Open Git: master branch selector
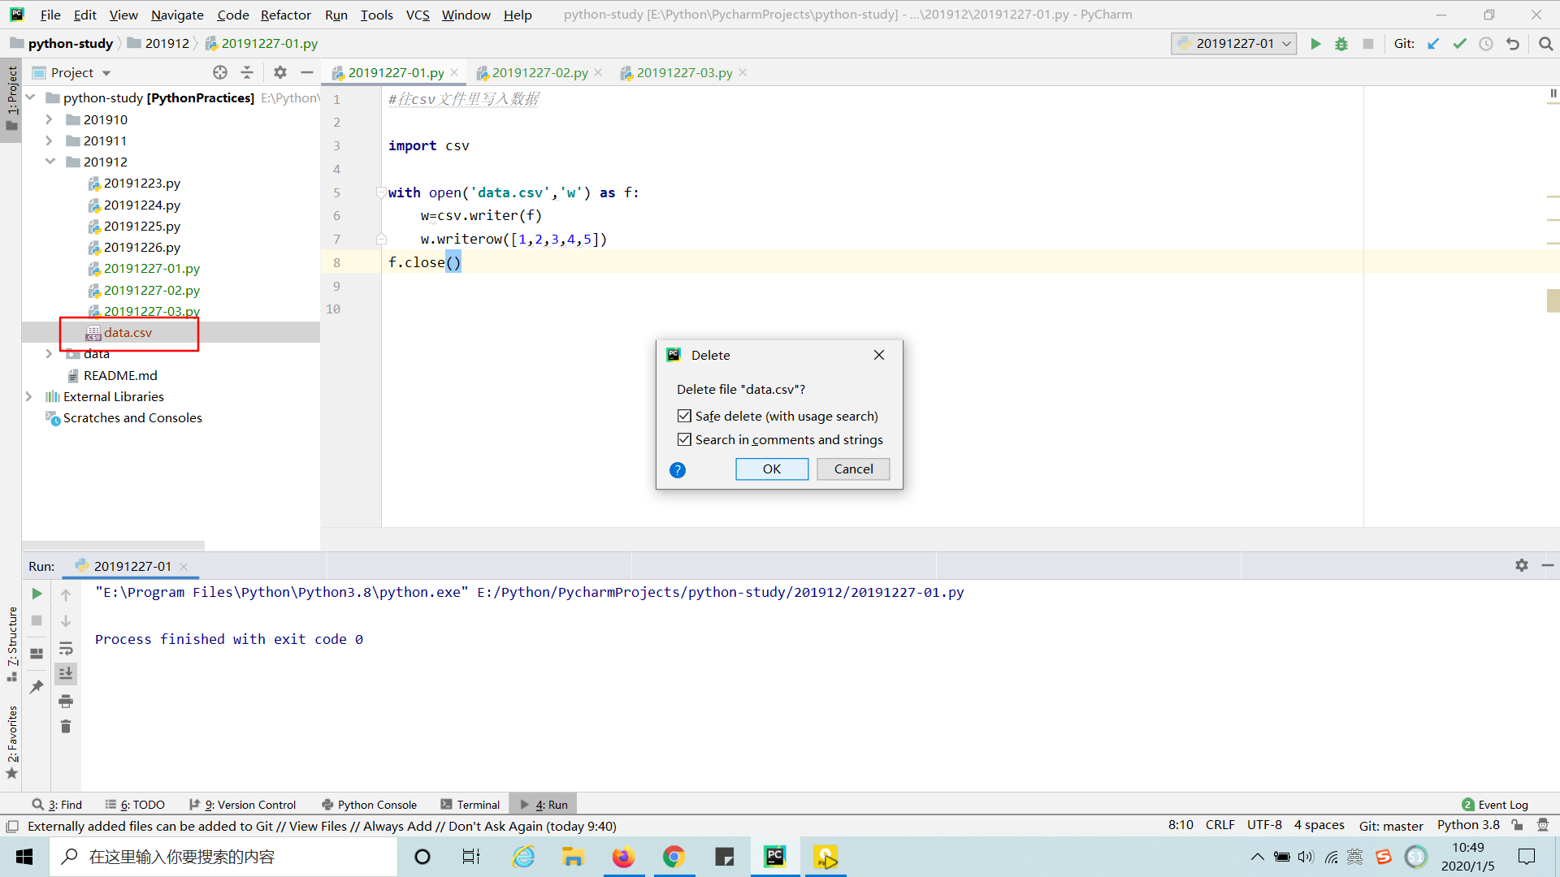Screen dimensions: 1560x877 click(1391, 826)
